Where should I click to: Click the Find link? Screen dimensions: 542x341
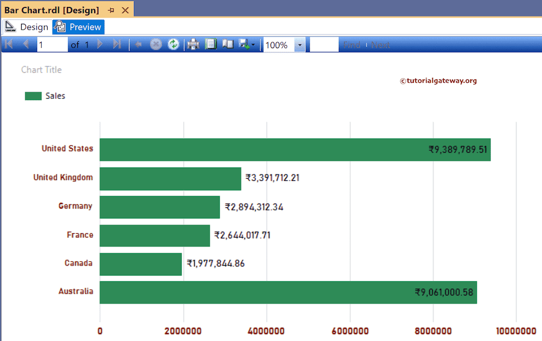pyautogui.click(x=351, y=44)
